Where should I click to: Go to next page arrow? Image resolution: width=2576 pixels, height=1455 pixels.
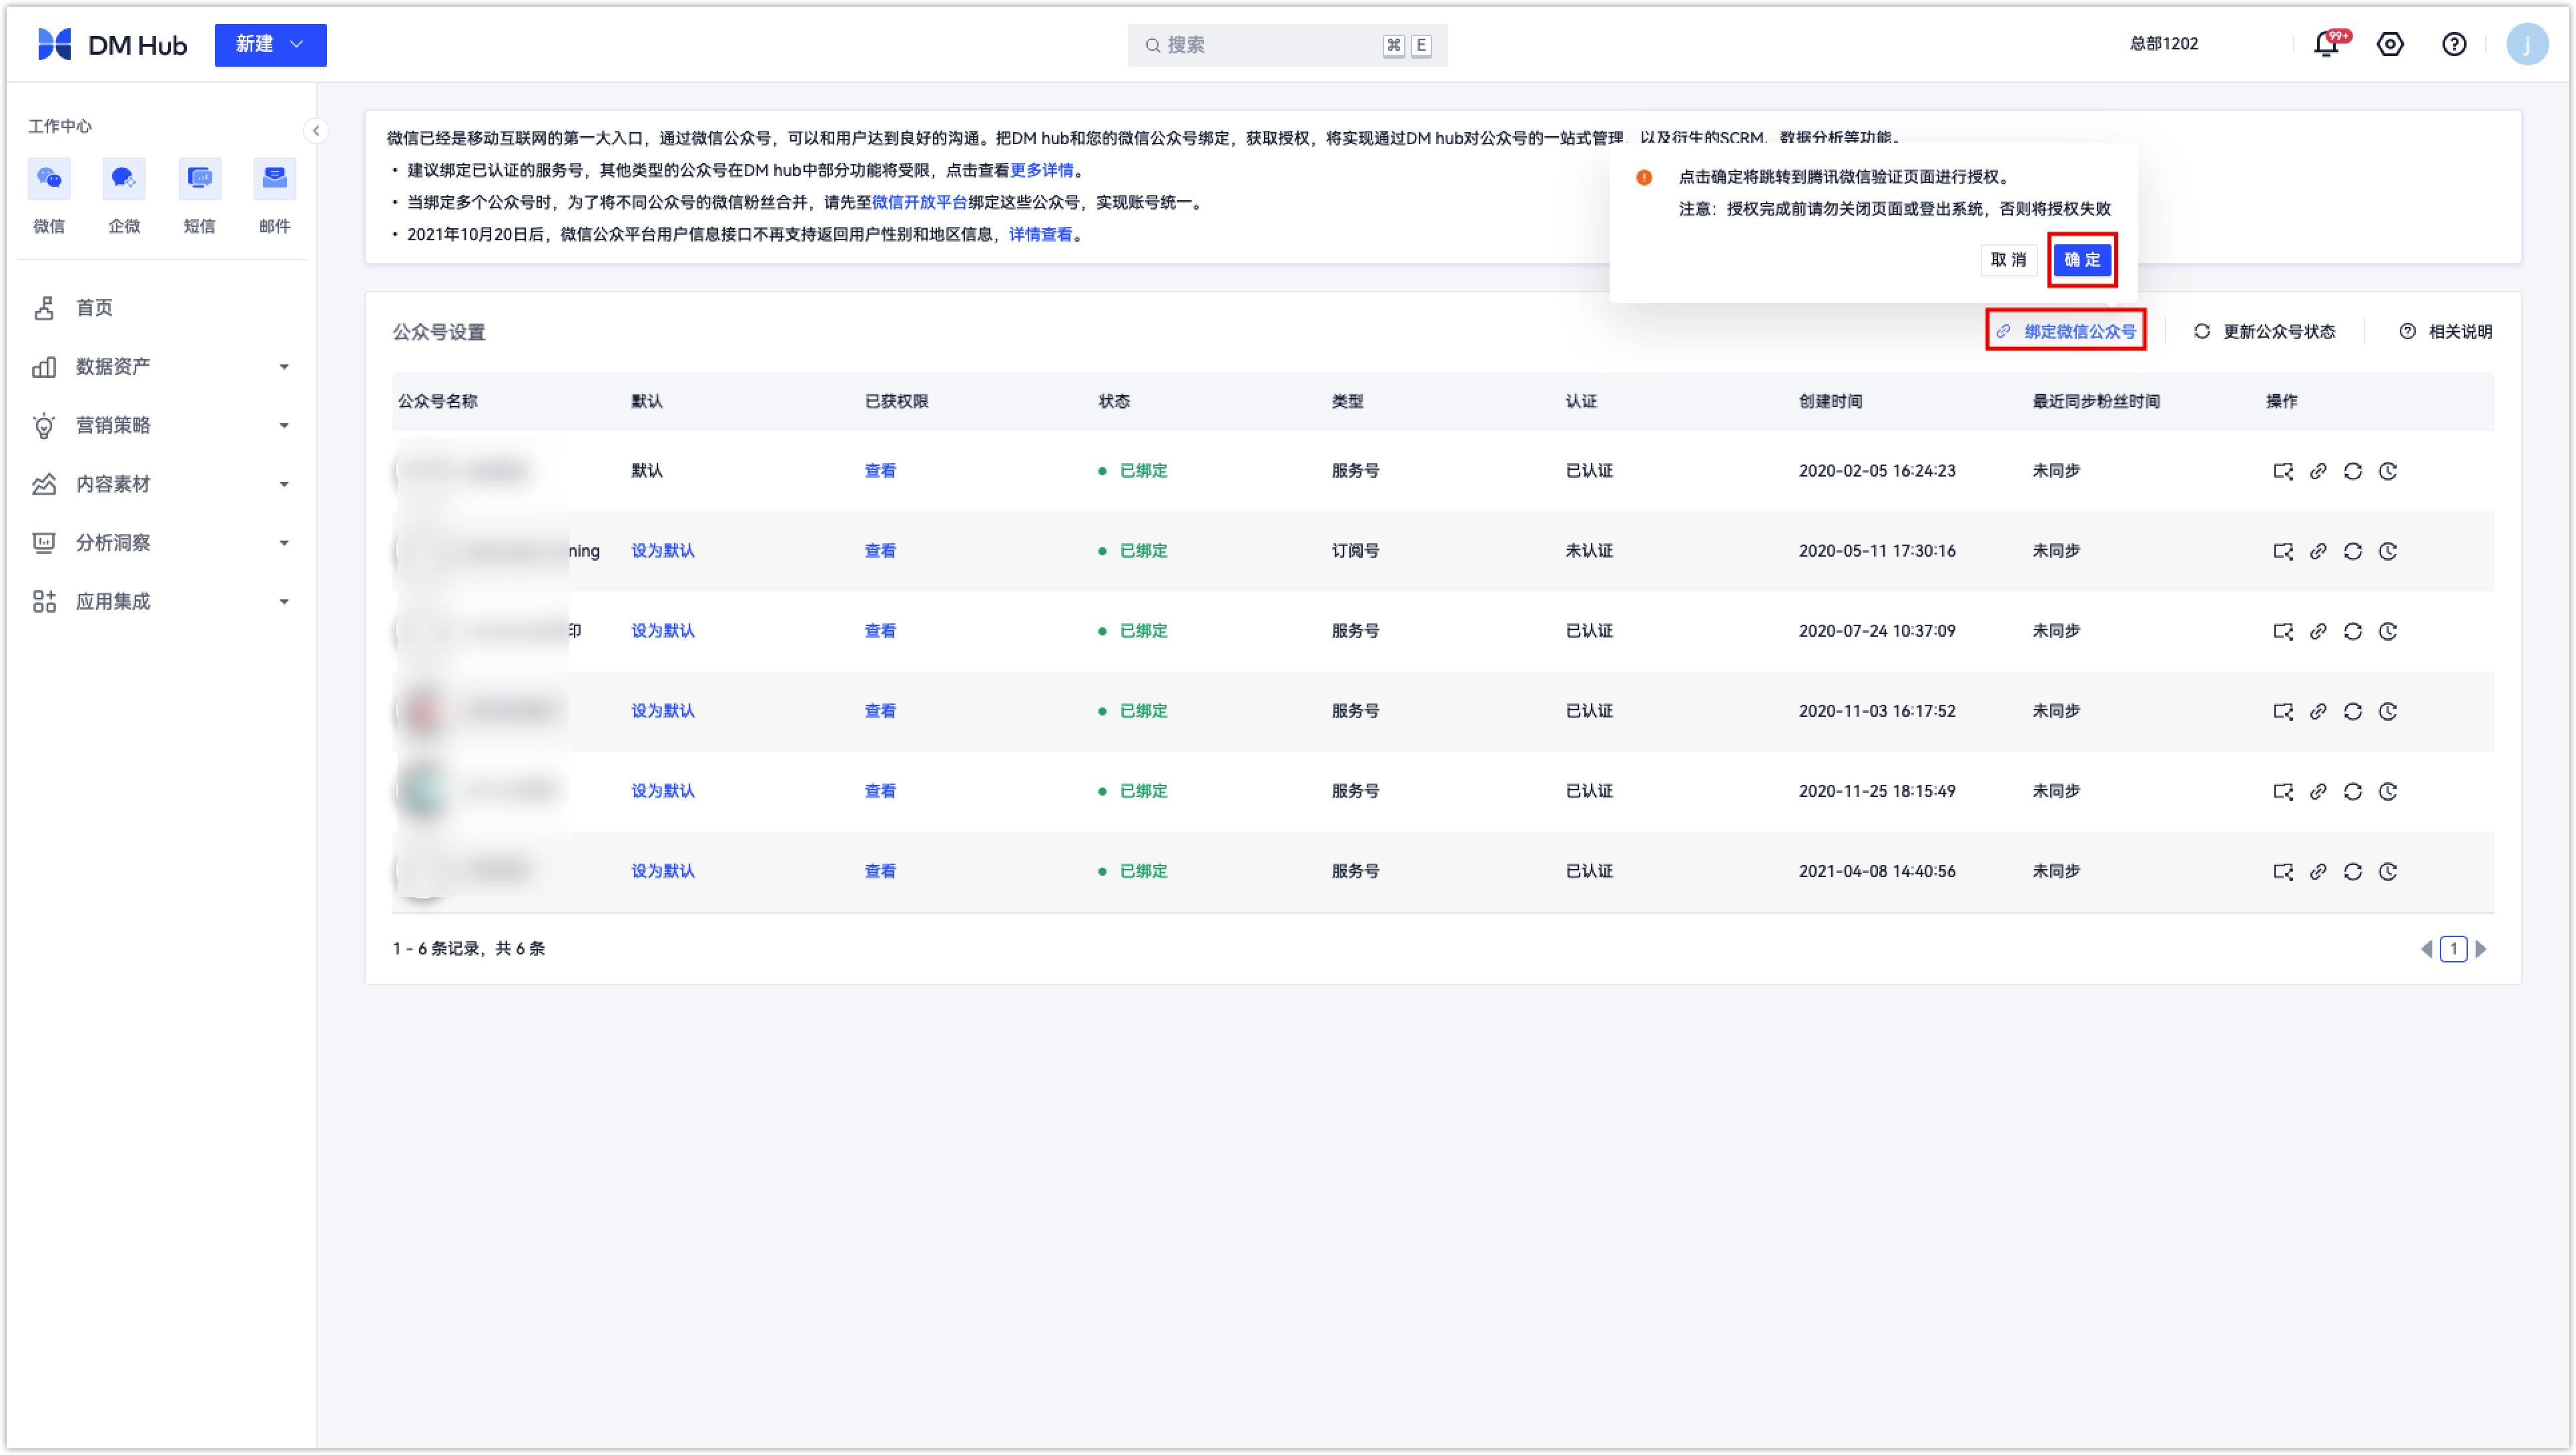click(2480, 949)
